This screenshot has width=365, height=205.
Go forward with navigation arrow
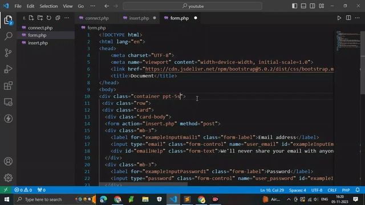116,6
